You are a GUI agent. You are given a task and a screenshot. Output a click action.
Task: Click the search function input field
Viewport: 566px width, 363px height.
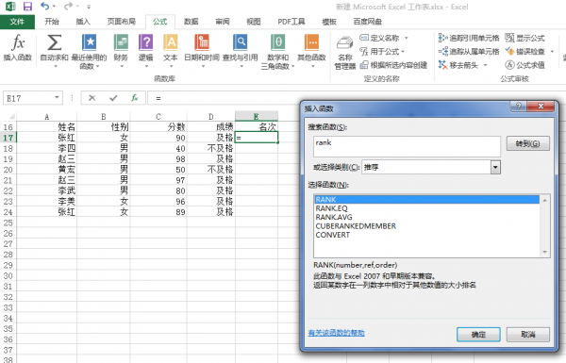point(407,146)
